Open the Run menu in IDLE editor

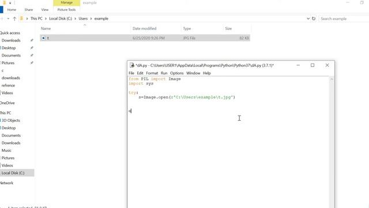tap(164, 73)
